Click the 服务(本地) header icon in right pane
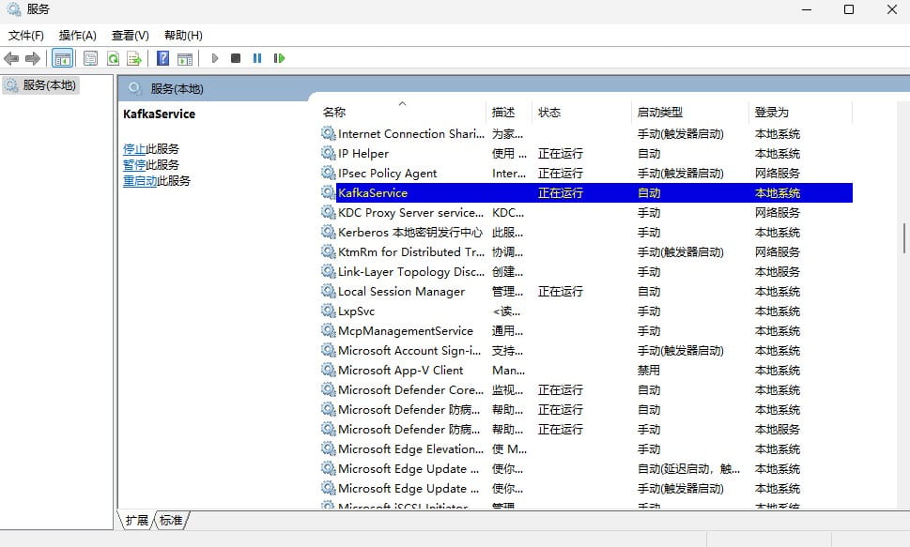This screenshot has width=910, height=547. point(135,88)
